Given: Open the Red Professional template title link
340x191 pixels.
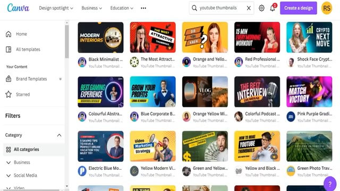Looking at the screenshot, I should [262, 59].
